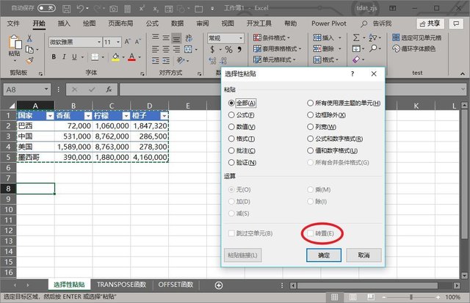The image size is (470, 303).
Task: Open the 公式 ribbon tab
Action: 152,23
